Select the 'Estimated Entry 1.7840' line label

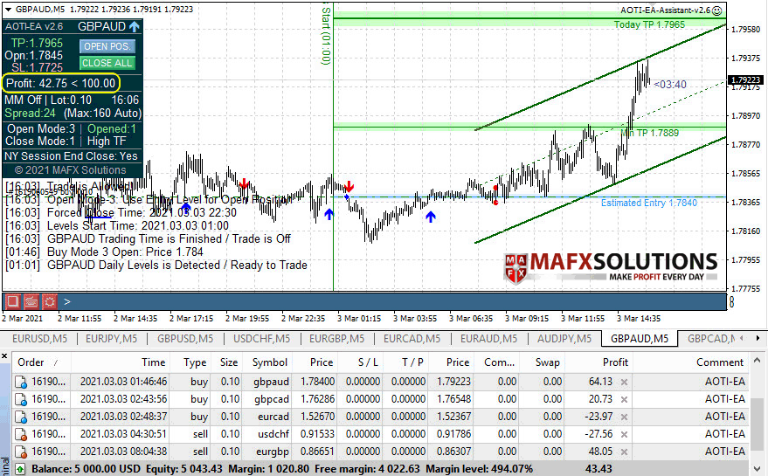[x=649, y=203]
